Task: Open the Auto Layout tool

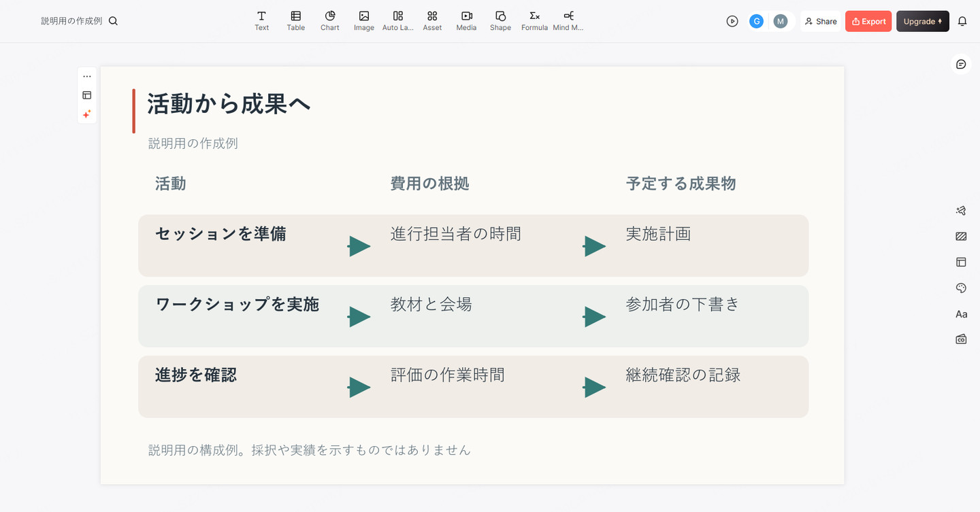Action: (398, 21)
